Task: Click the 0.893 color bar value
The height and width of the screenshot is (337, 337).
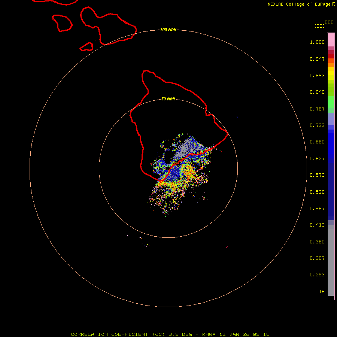Action: (317, 75)
